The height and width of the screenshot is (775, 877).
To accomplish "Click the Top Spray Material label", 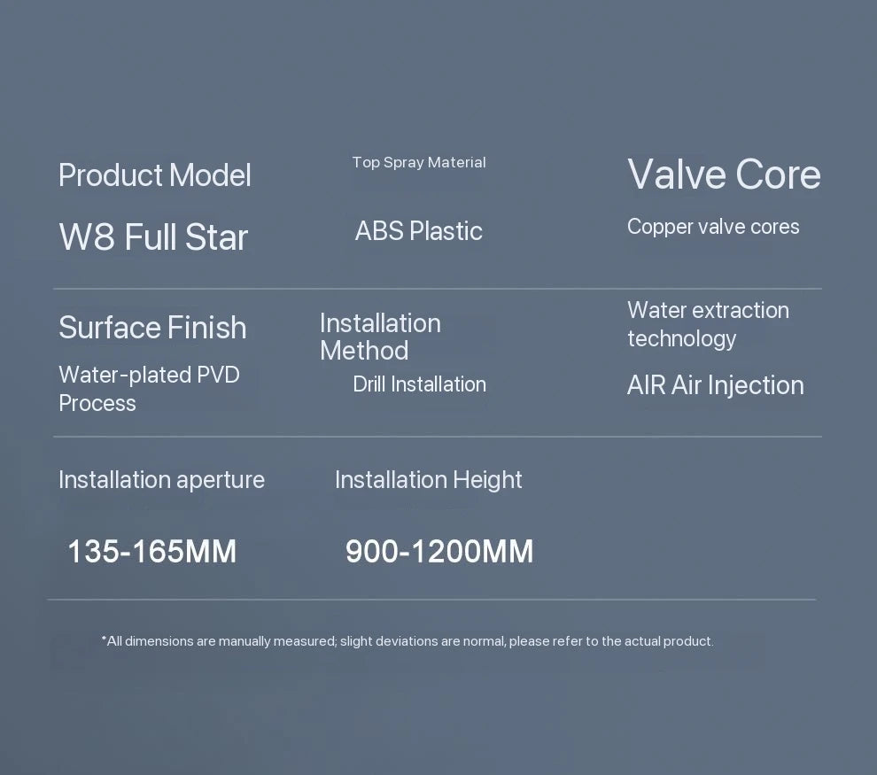I will [419, 163].
